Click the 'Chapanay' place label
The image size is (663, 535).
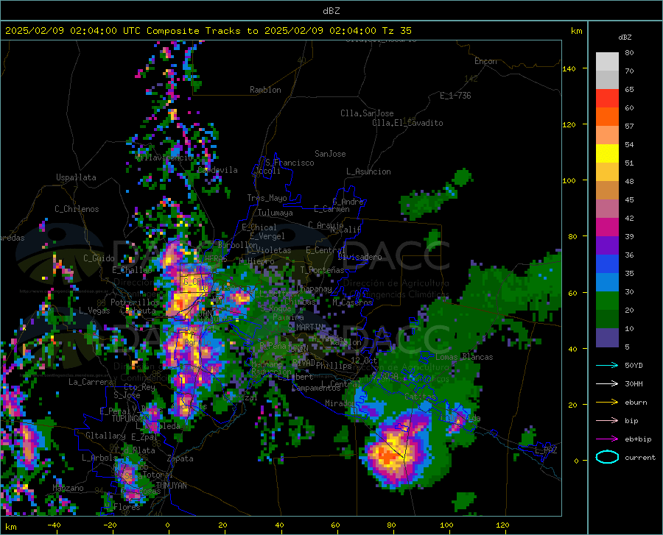coord(314,288)
